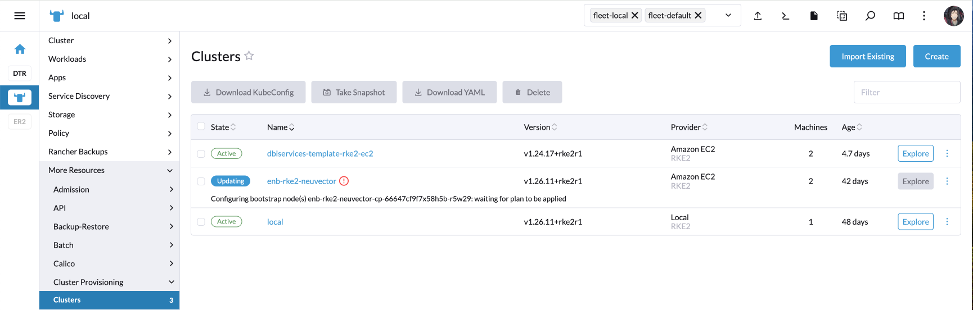Image resolution: width=973 pixels, height=310 pixels.
Task: Open the dbiservices-template-rke2-ec2 cluster link
Action: (320, 153)
